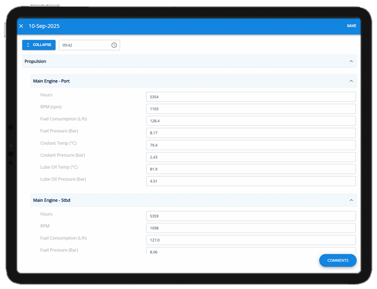Edit Port Fuel Consumption field 128.4

[x=251, y=121]
